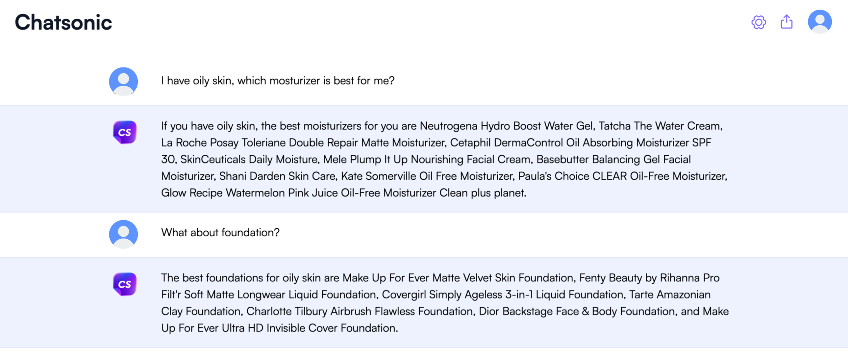Open the settings gear icon
The image size is (848, 358).
tap(759, 22)
